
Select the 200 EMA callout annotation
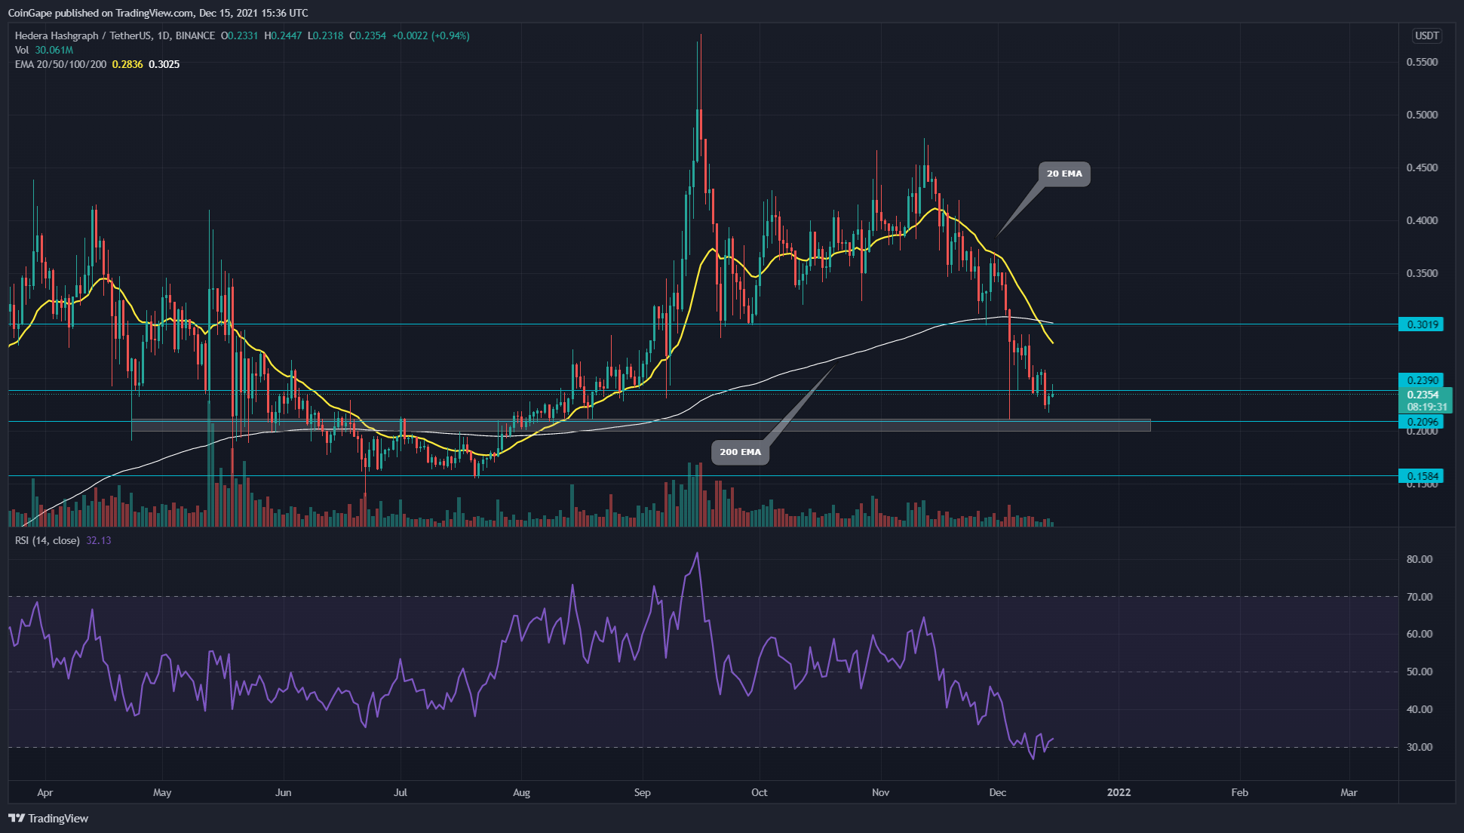point(741,452)
